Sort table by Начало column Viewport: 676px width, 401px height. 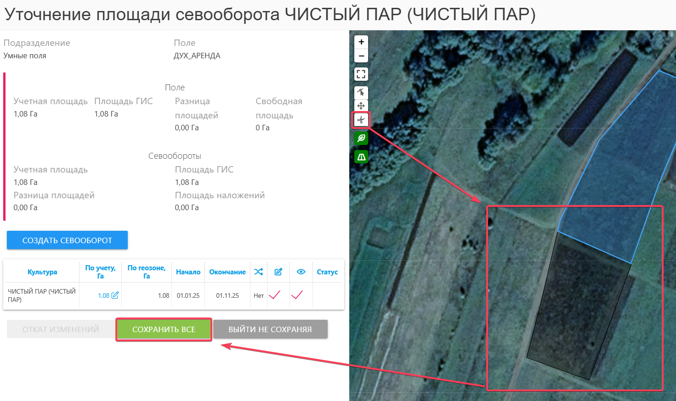tap(188, 272)
